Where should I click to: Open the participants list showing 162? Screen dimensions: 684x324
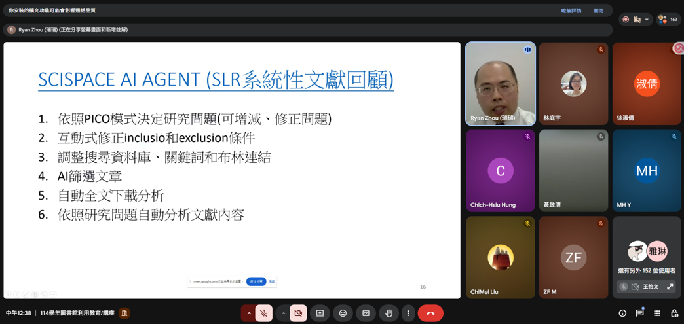(668, 19)
